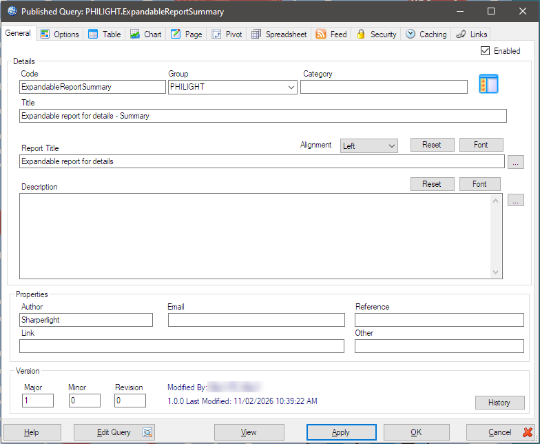This screenshot has height=444, width=540.
Task: Open the Pivot tab
Action: tap(227, 34)
